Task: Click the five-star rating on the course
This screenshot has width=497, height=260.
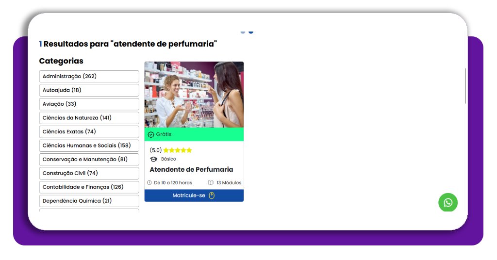Action: click(178, 150)
